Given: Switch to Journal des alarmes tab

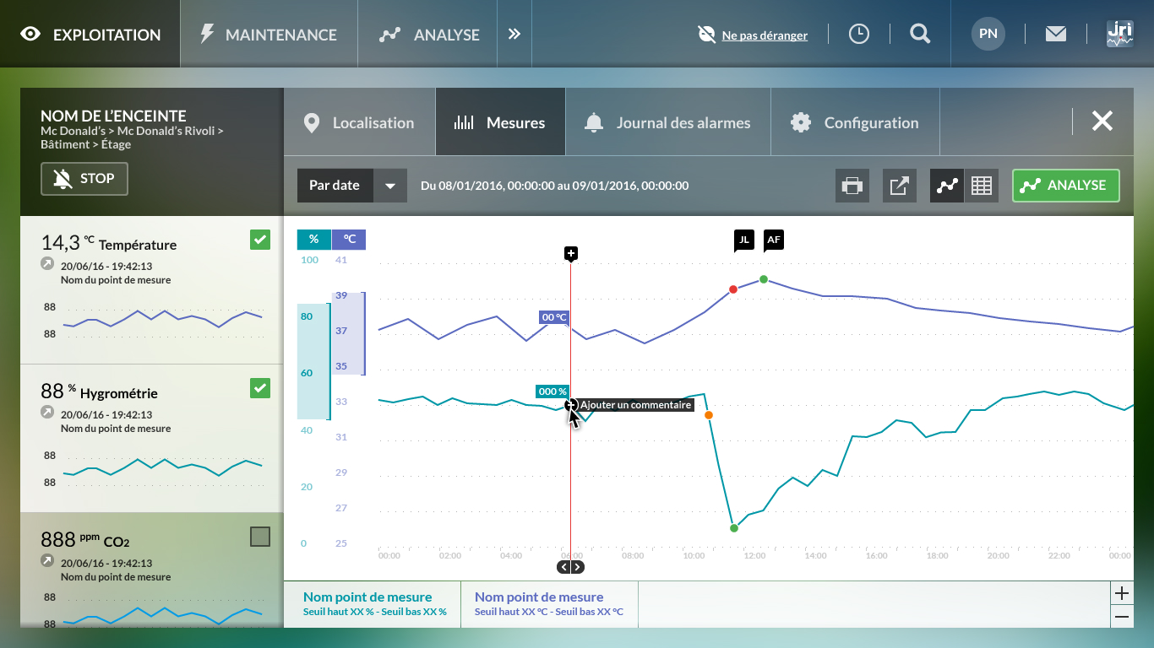Looking at the screenshot, I should pyautogui.click(x=667, y=122).
